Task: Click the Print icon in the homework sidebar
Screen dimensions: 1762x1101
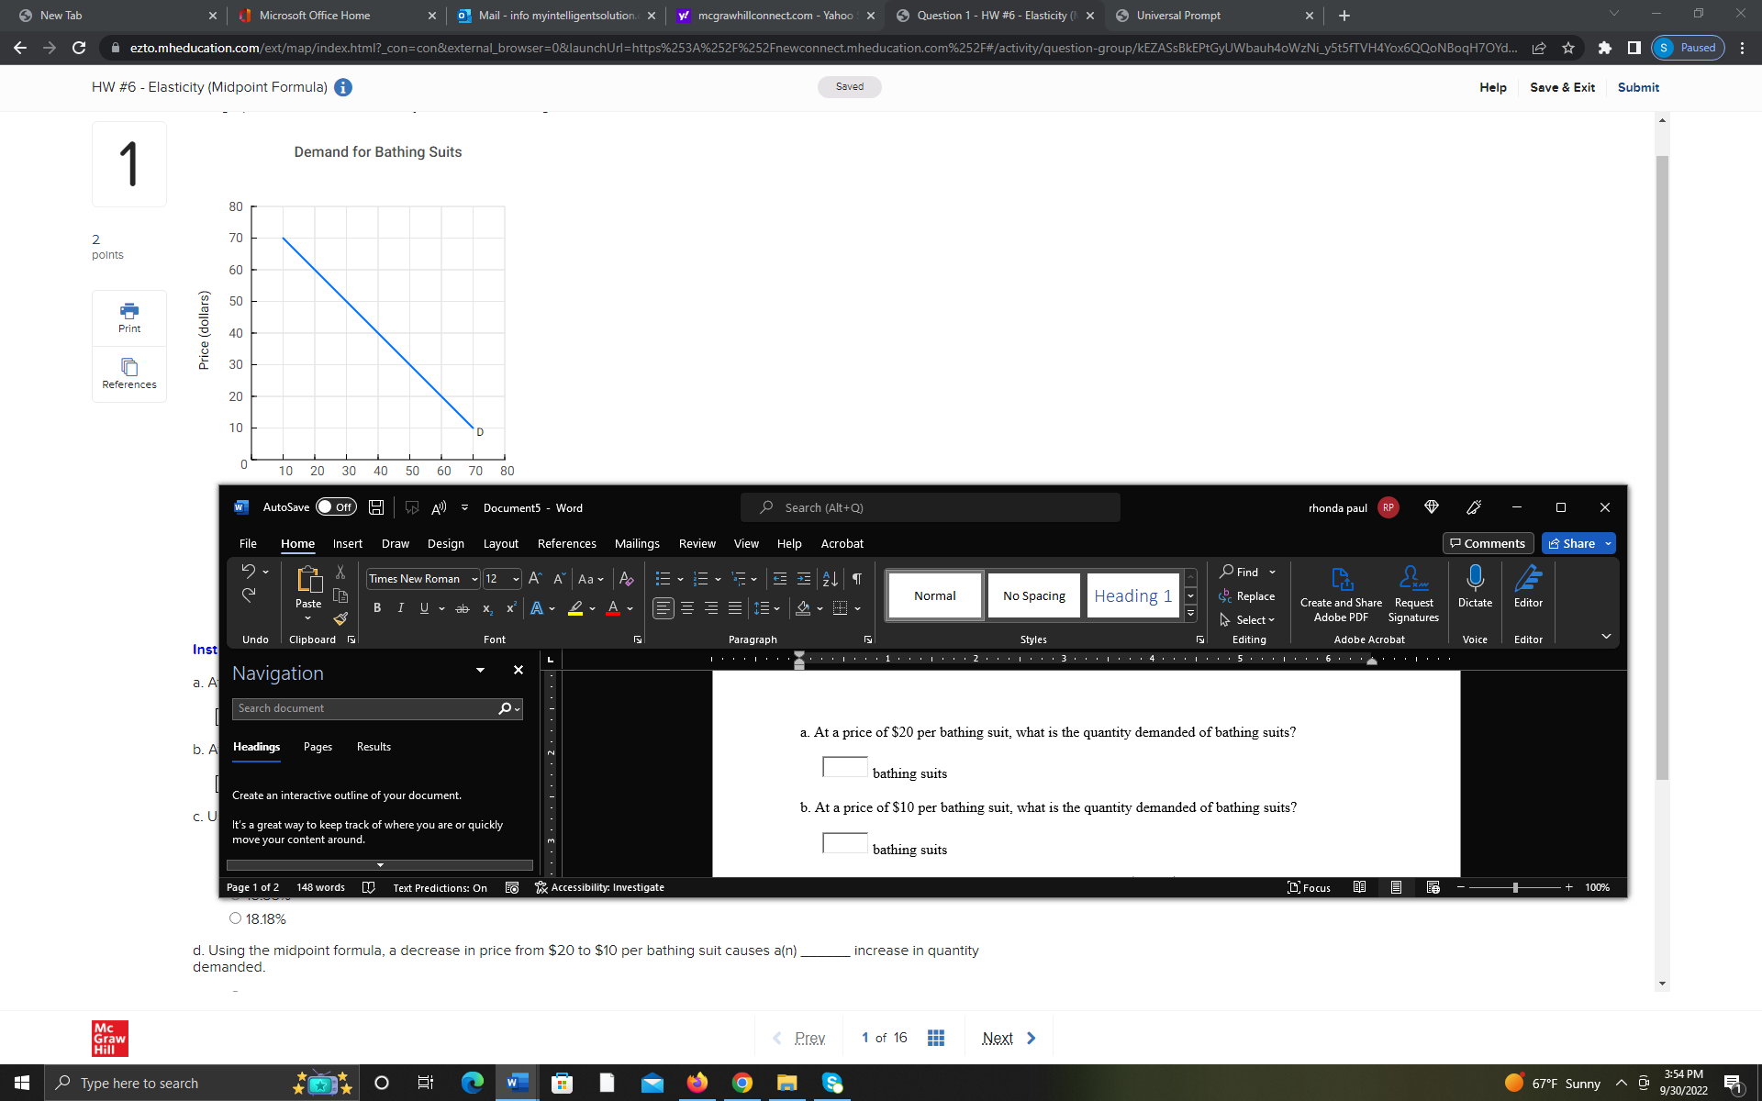Action: pyautogui.click(x=129, y=317)
